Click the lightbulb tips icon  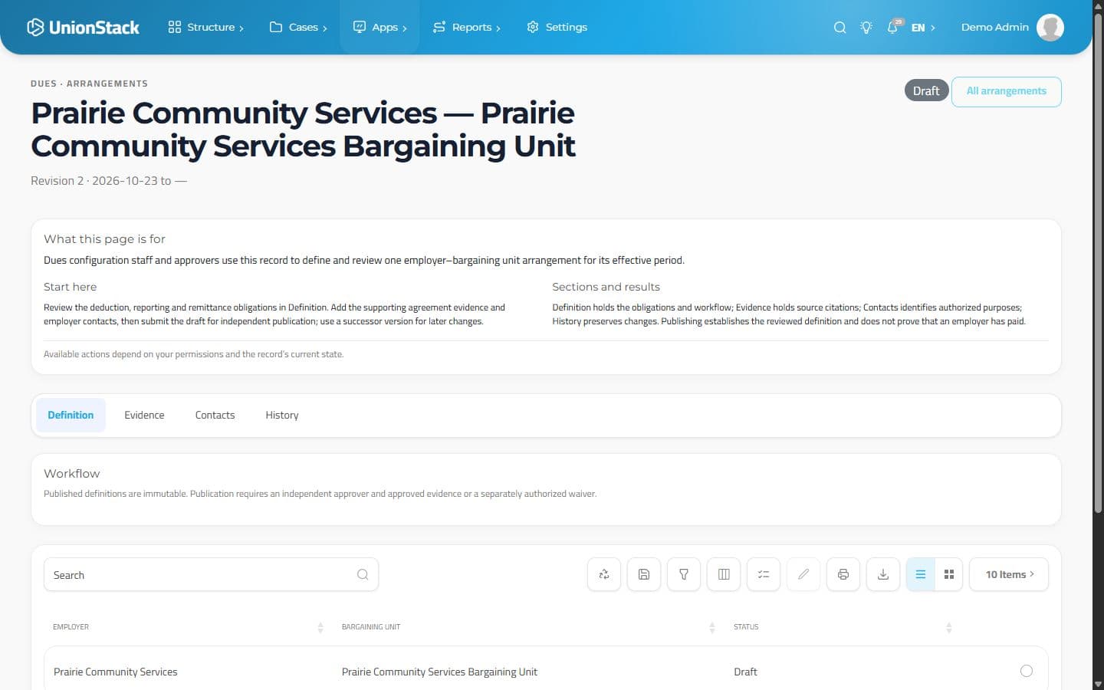point(866,27)
